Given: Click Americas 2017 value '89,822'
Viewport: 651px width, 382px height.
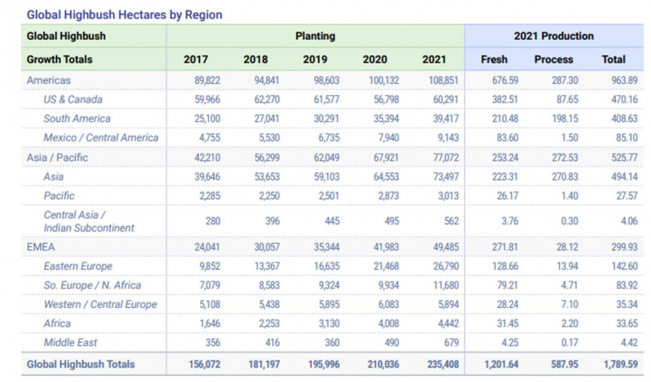Looking at the screenshot, I should [x=208, y=80].
